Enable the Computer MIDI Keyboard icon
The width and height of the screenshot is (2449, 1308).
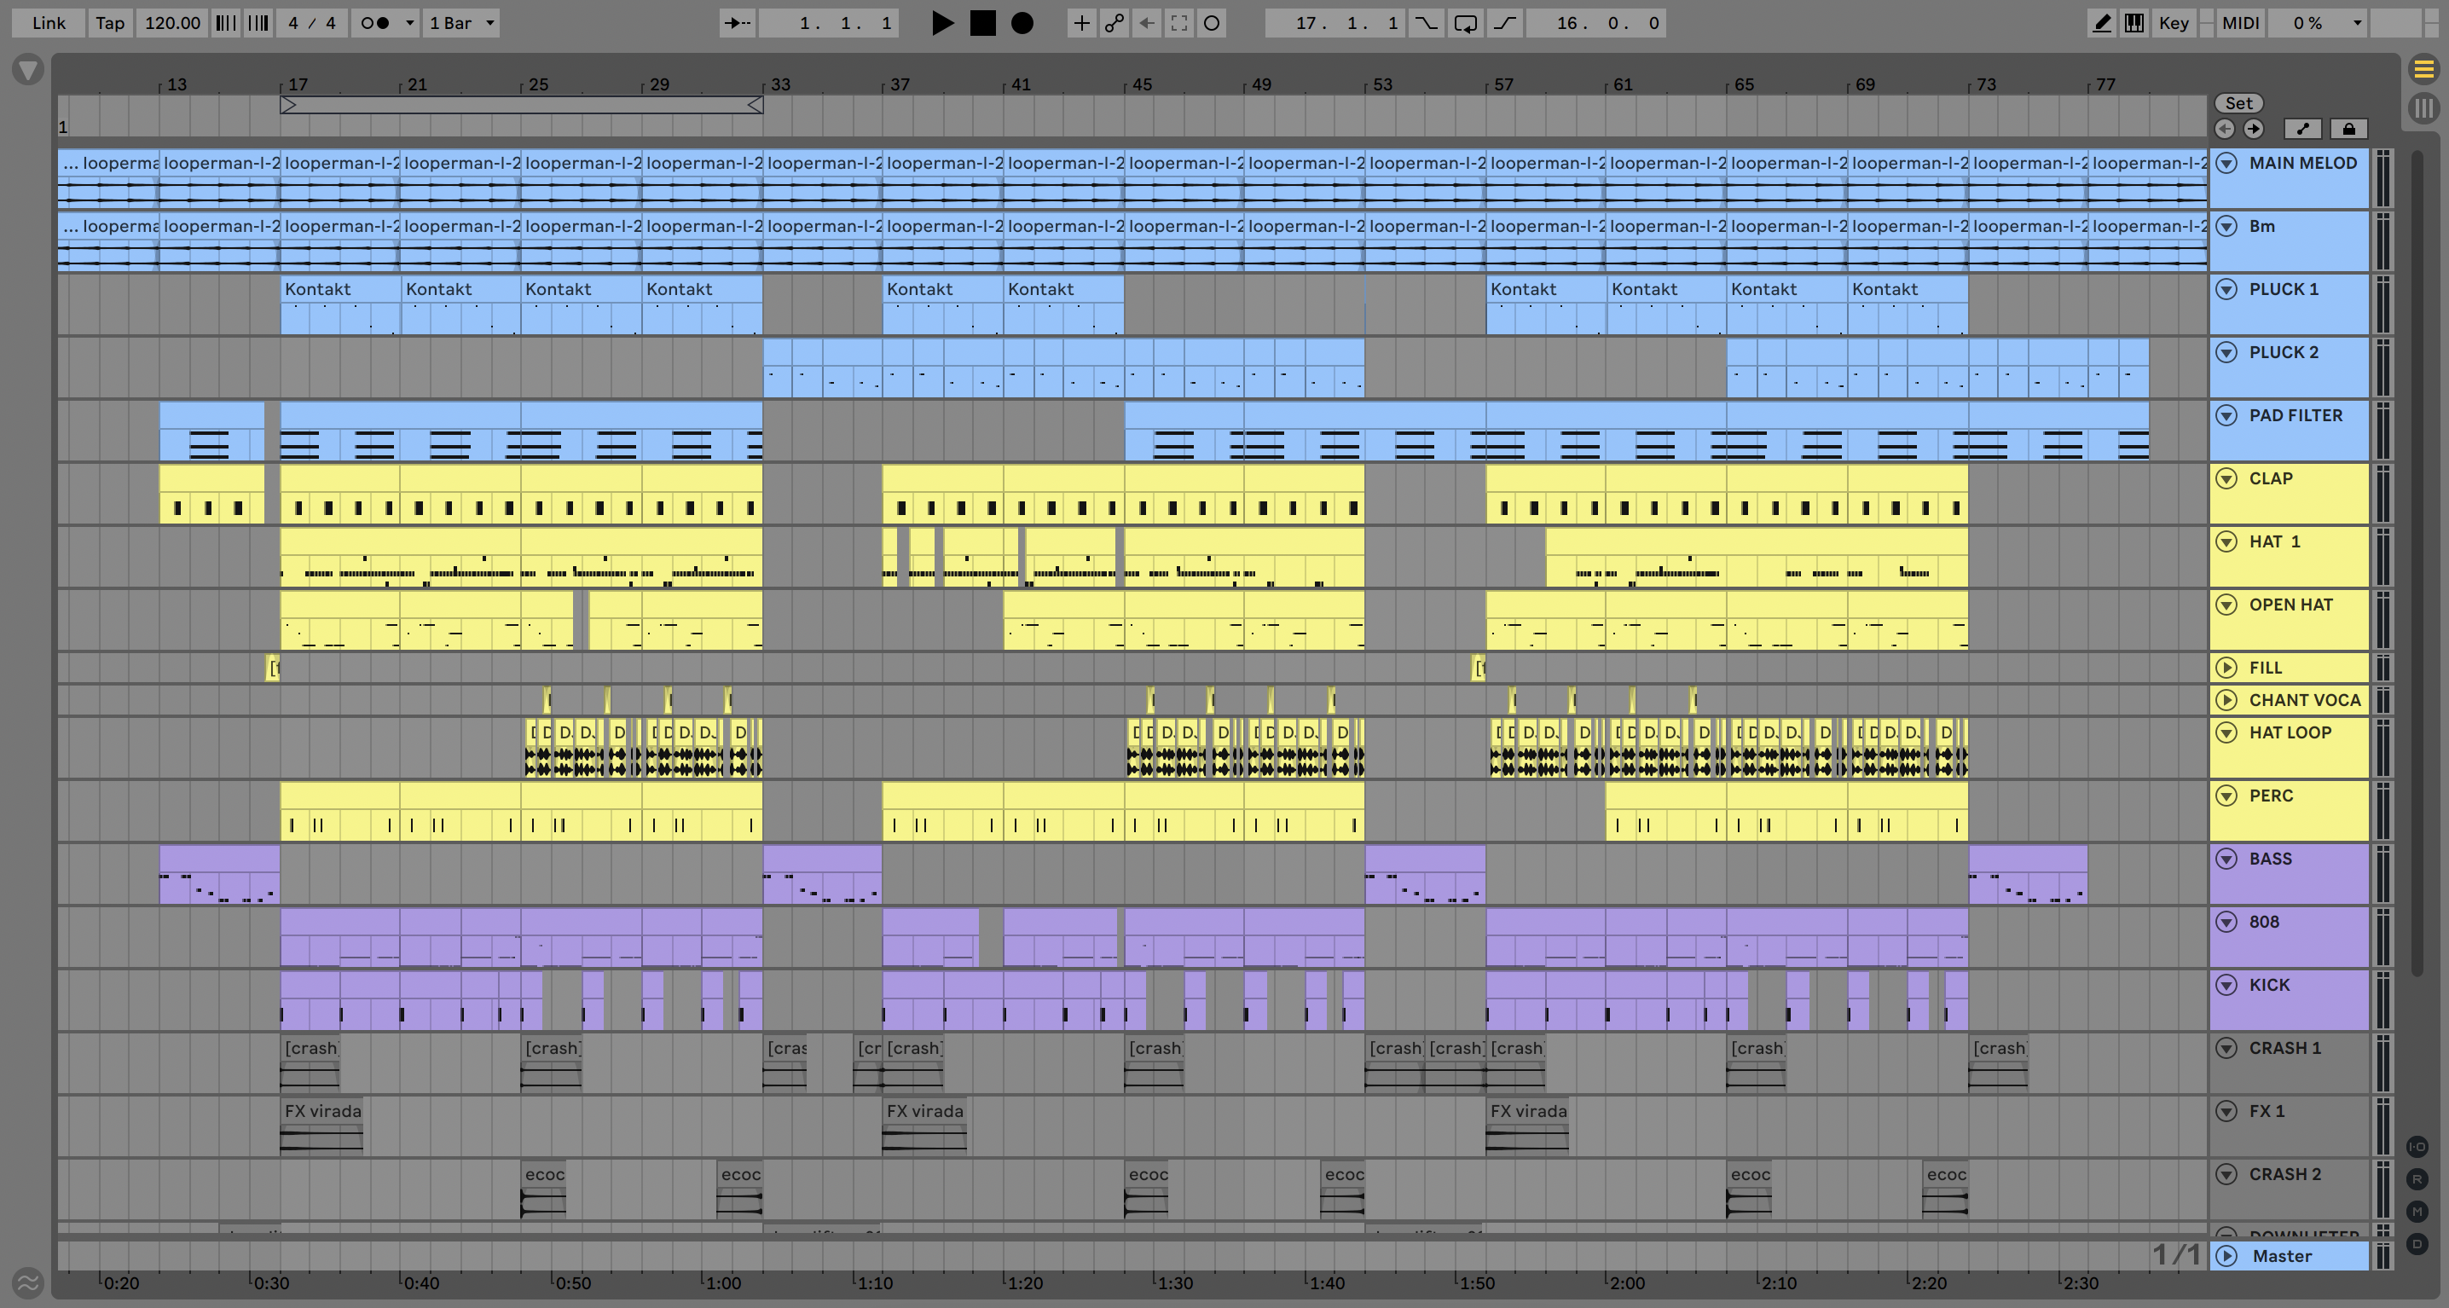coord(2134,24)
